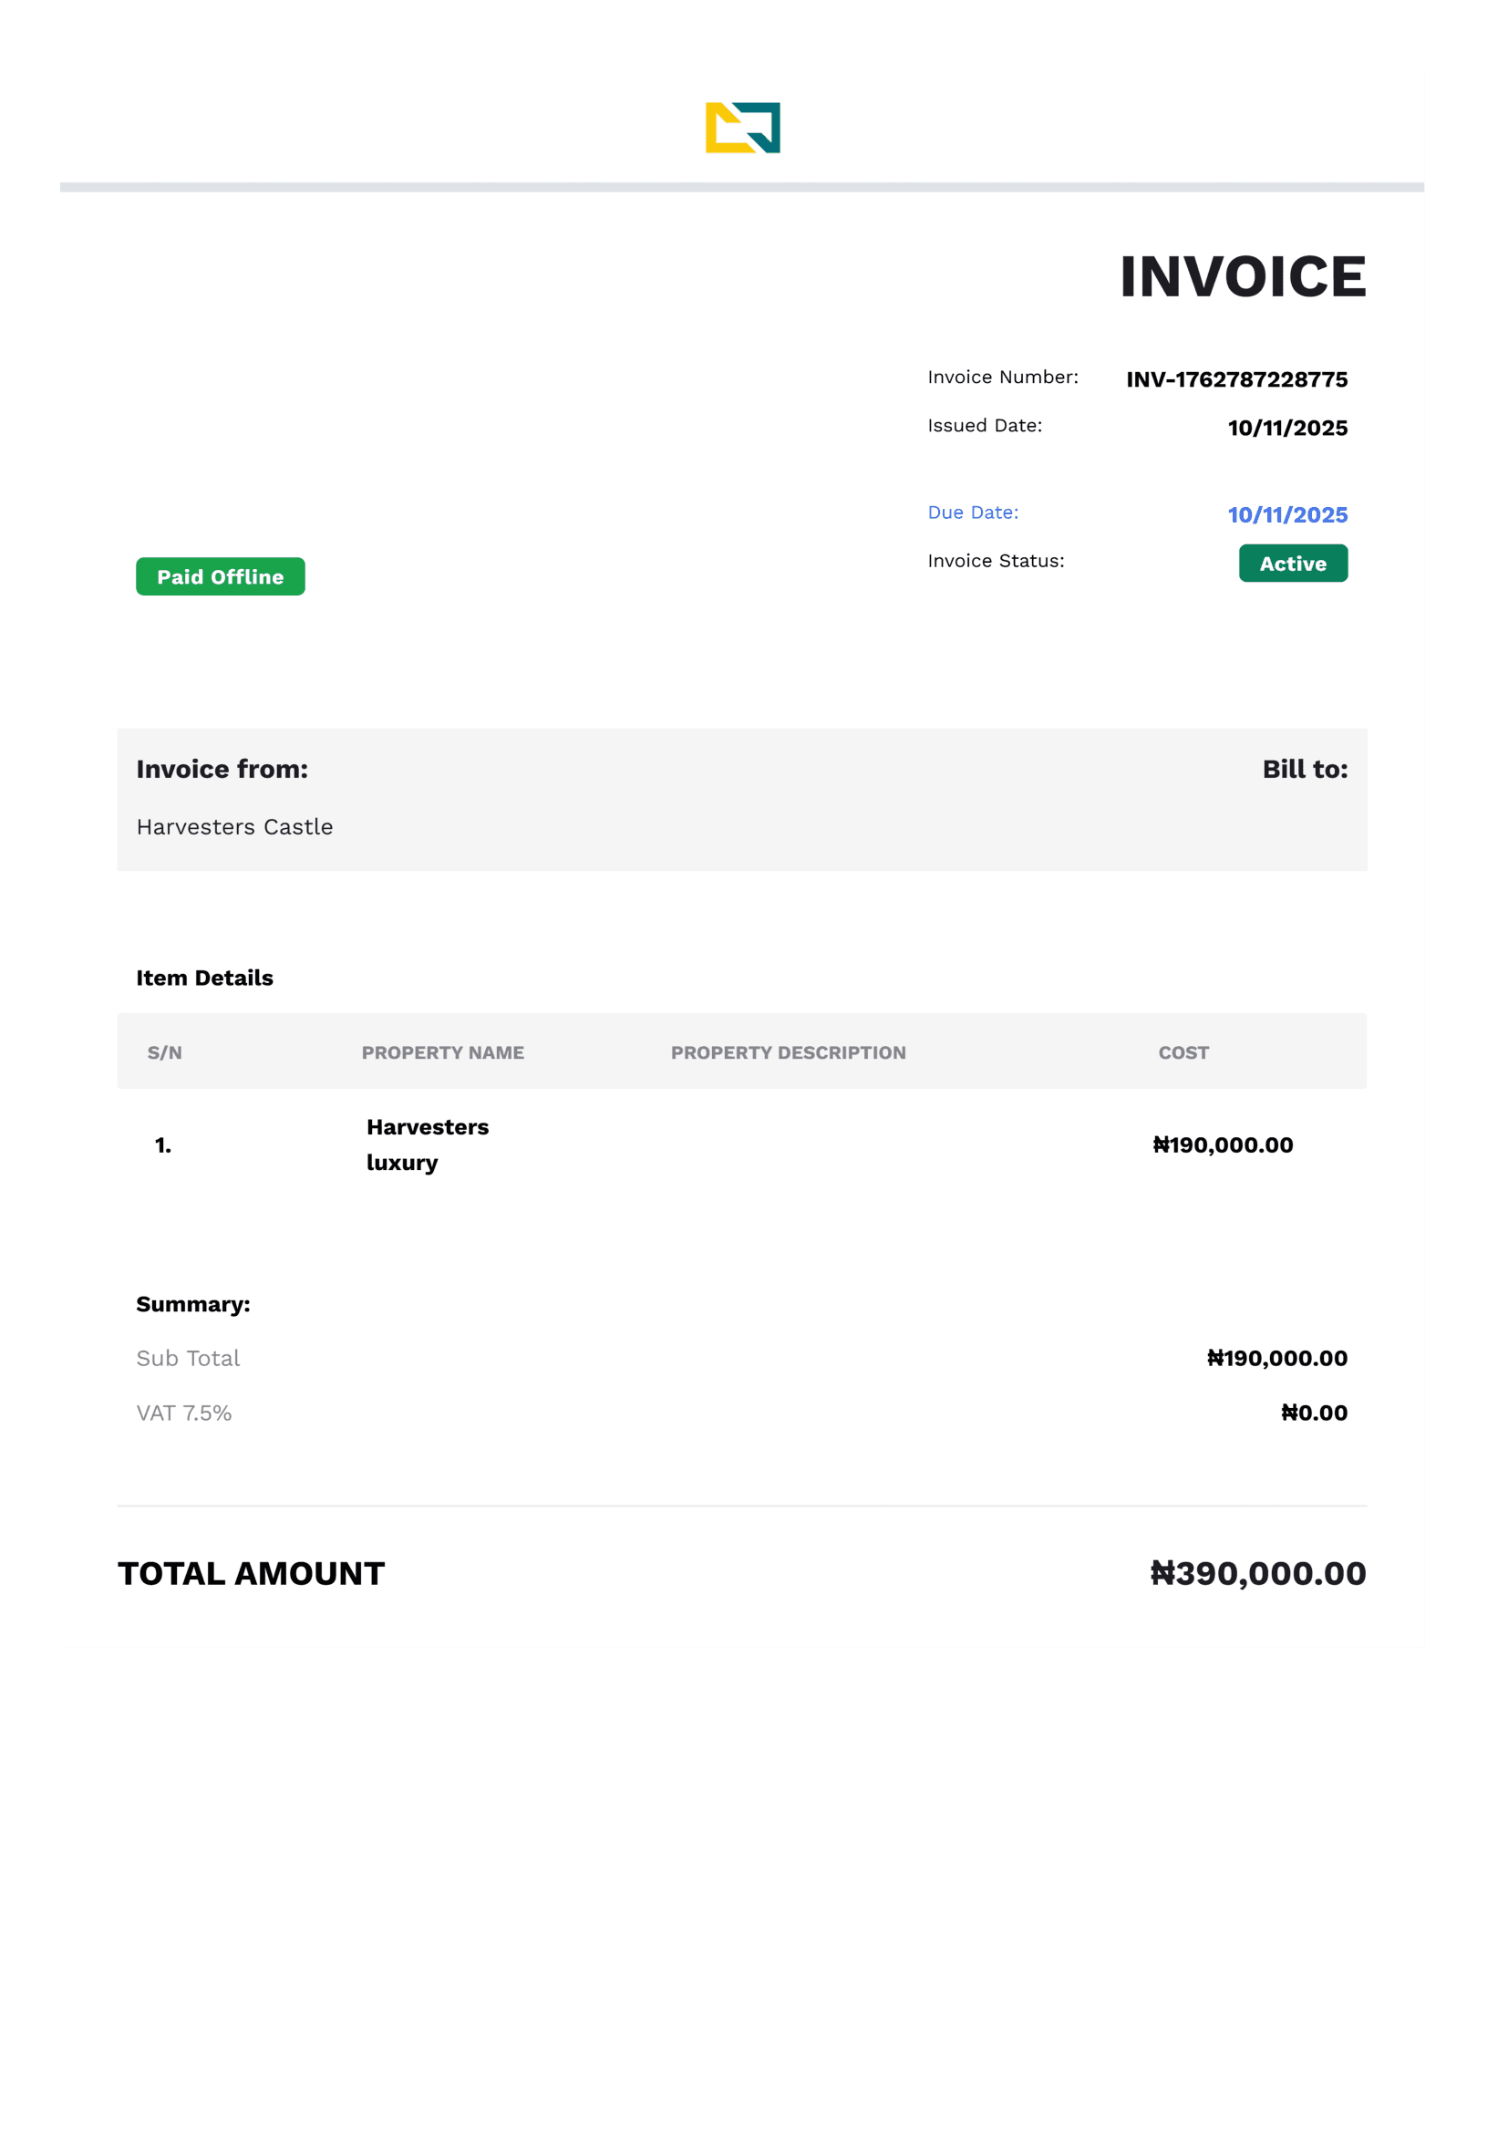The image size is (1508, 2133).
Task: Click the Invoice from heading
Action: 222,770
